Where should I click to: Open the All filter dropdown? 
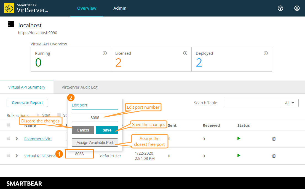(x=290, y=103)
